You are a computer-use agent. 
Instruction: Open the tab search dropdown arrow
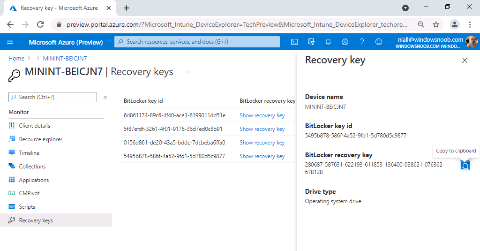(405, 8)
